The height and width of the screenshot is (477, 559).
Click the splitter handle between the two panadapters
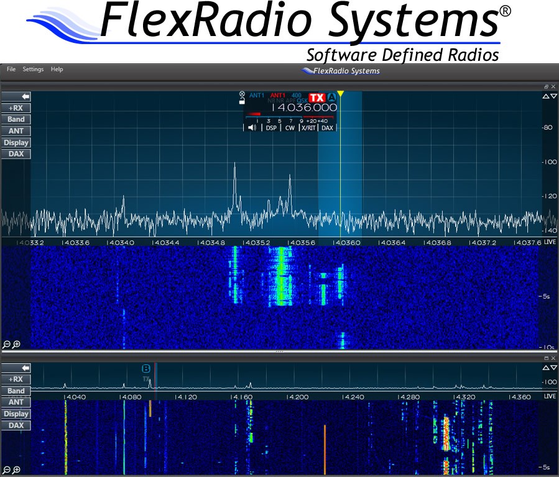tap(280, 352)
